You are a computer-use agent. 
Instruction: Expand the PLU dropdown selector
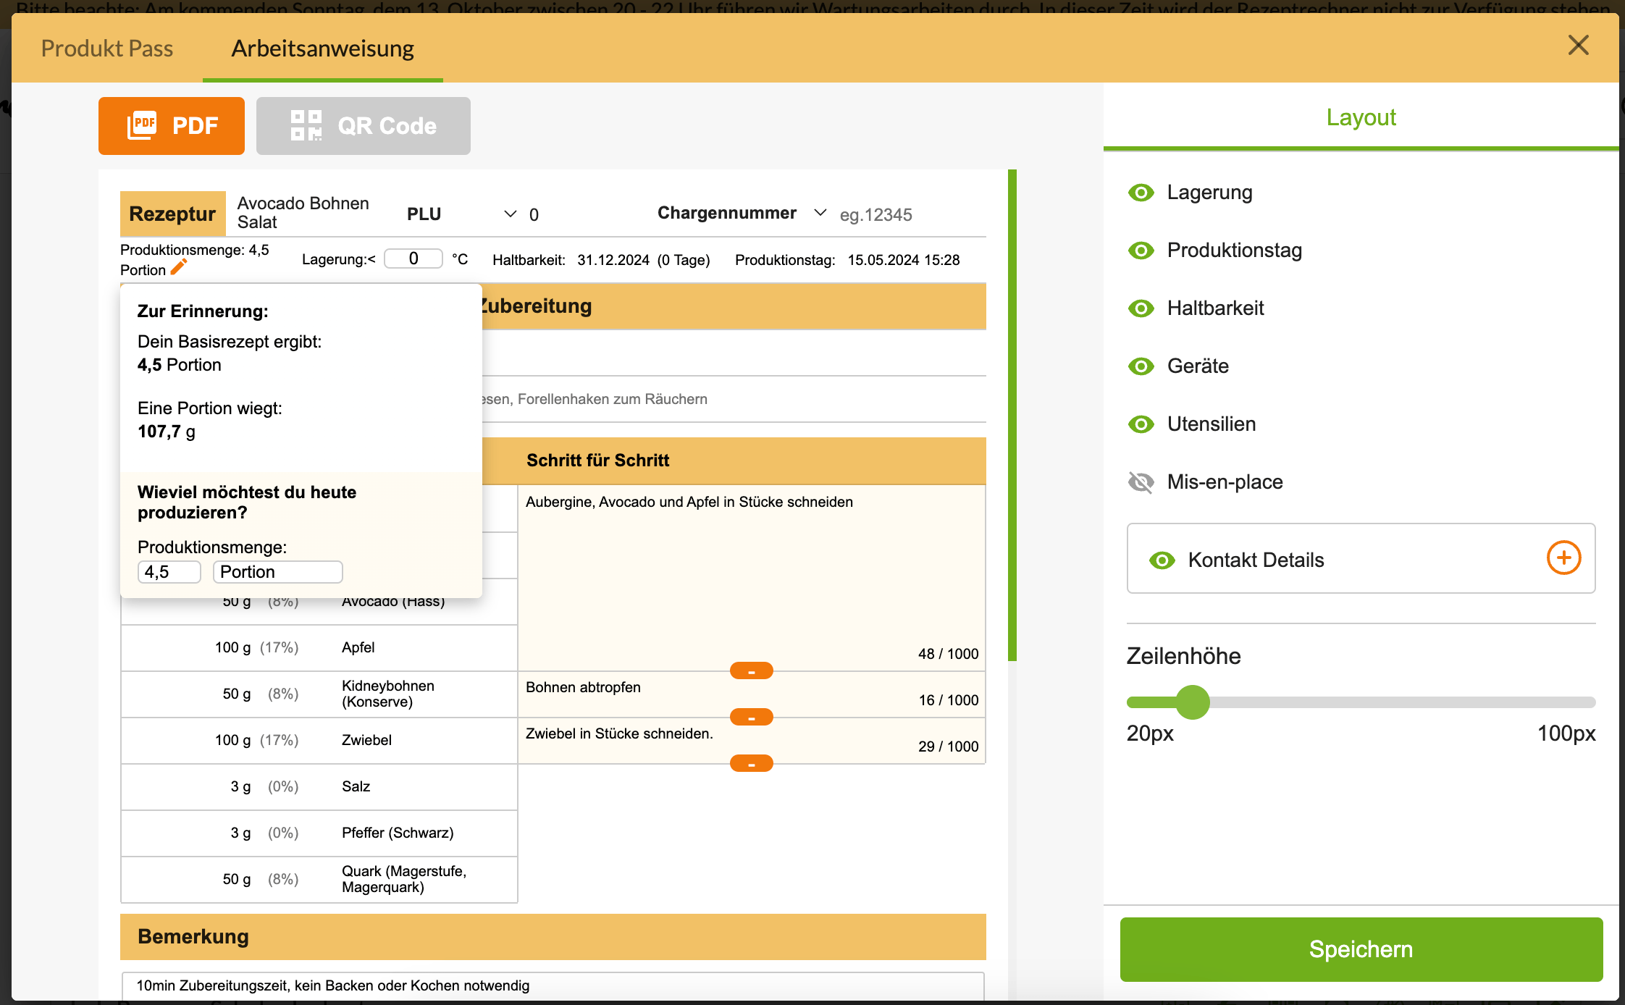[x=508, y=214]
